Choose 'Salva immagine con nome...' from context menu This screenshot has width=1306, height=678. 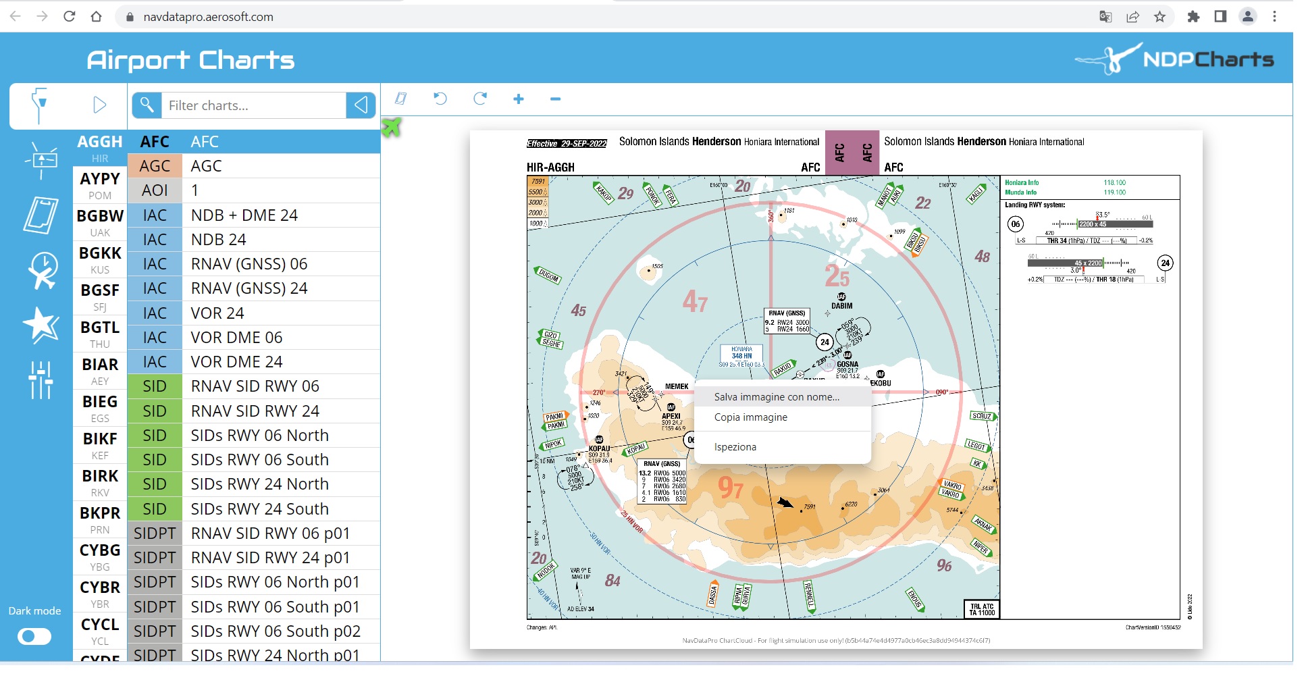777,397
